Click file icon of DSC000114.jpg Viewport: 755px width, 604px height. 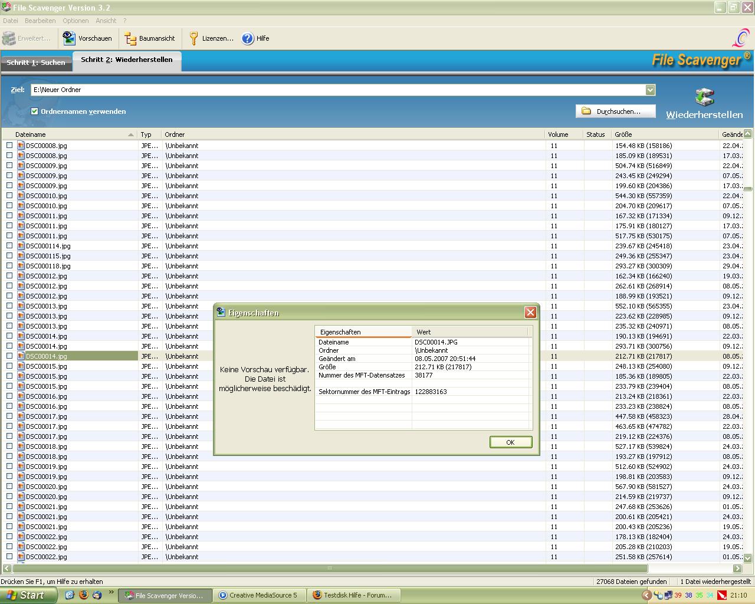pos(21,246)
